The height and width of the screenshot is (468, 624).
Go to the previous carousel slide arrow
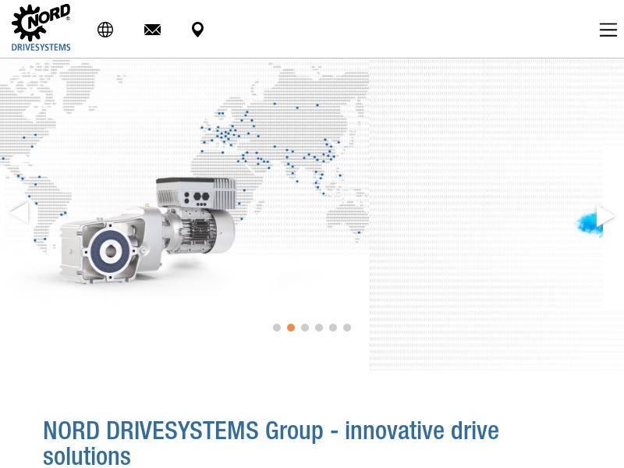19,211
